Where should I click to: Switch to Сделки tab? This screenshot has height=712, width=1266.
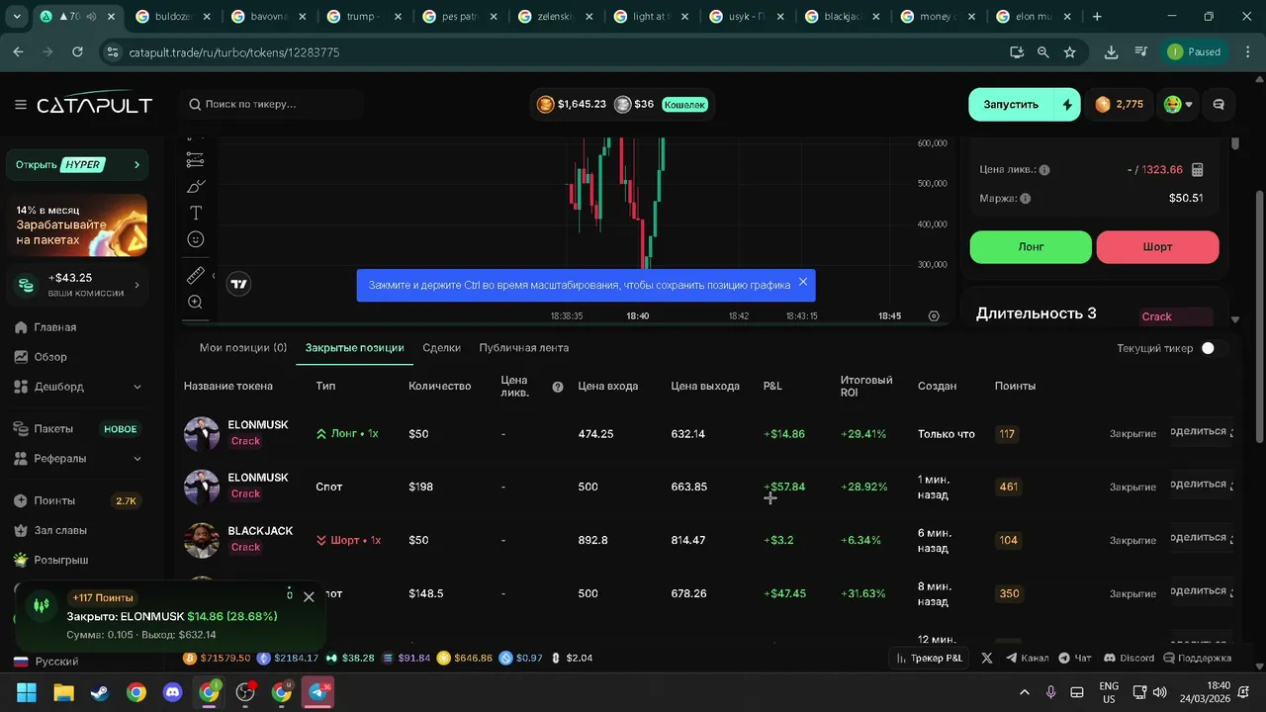(x=441, y=348)
